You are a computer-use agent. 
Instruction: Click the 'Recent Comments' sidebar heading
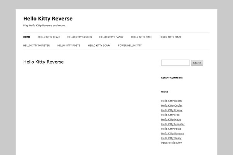point(172,78)
